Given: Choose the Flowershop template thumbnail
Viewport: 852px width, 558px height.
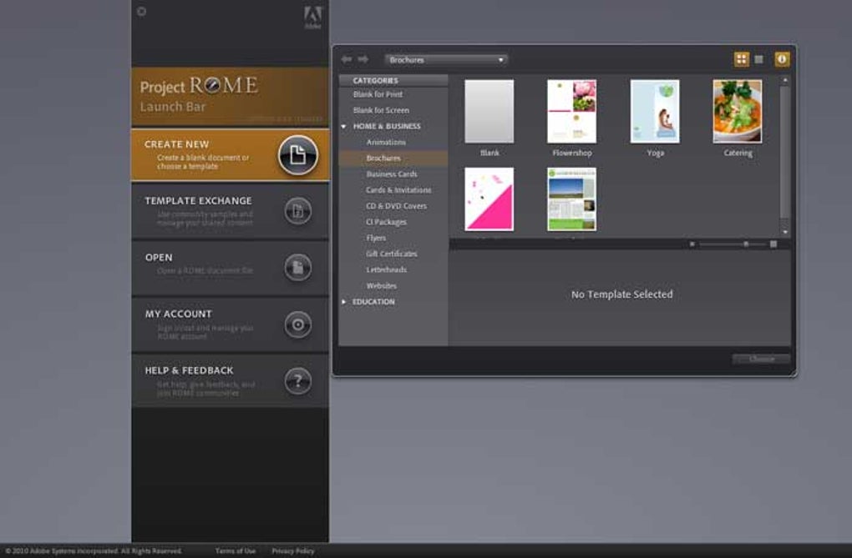Looking at the screenshot, I should 571,112.
